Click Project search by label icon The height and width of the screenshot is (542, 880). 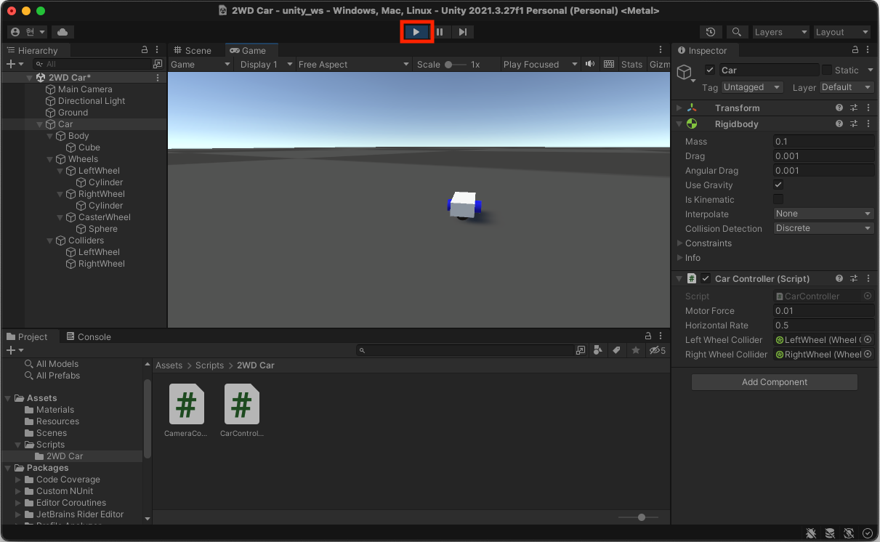point(616,350)
